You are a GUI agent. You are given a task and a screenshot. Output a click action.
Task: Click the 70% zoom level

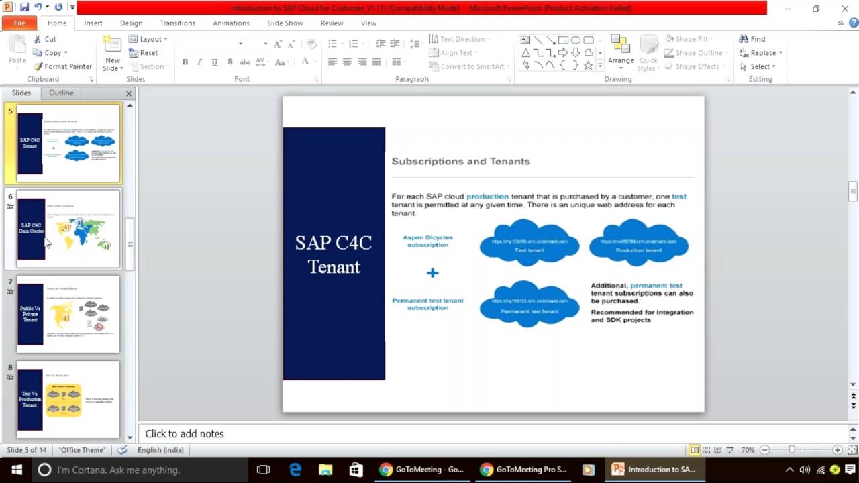click(x=748, y=450)
